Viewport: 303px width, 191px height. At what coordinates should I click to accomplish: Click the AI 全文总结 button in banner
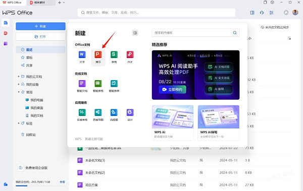[219, 78]
